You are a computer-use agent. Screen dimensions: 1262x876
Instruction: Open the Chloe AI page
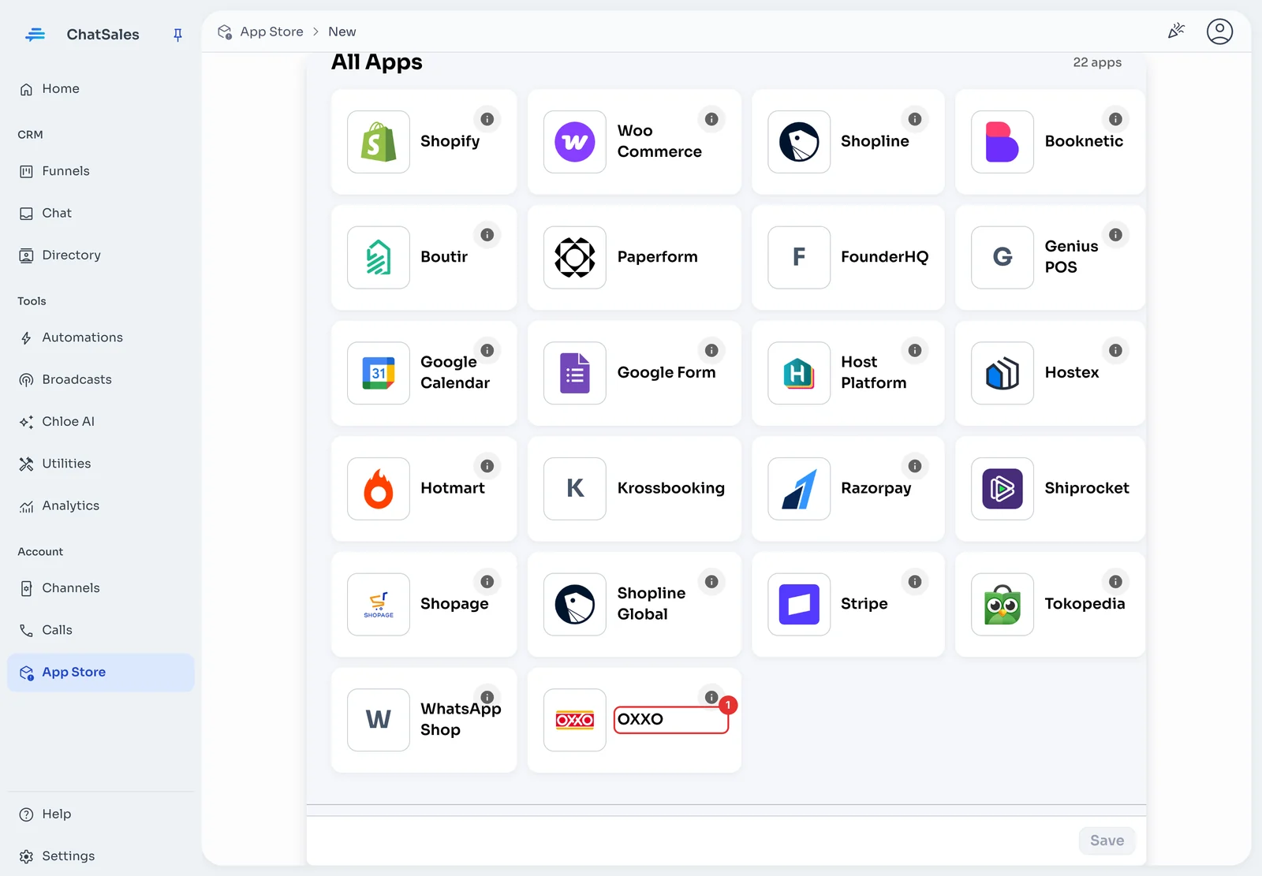click(x=101, y=422)
